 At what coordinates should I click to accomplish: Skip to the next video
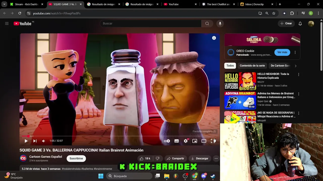click(35, 141)
